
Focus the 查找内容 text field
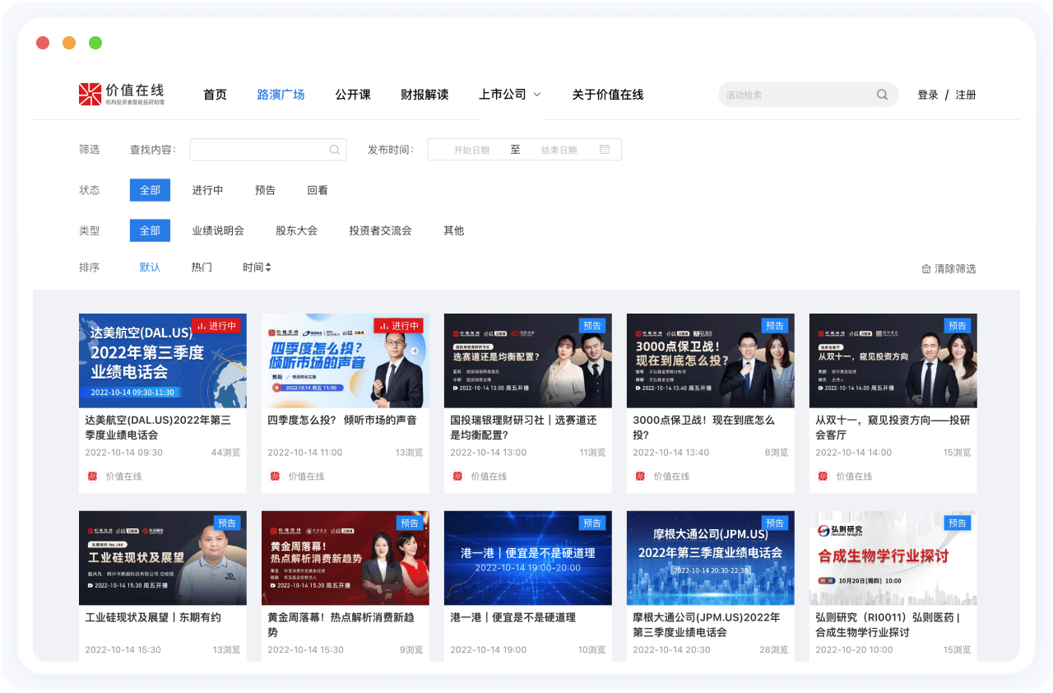coord(268,150)
